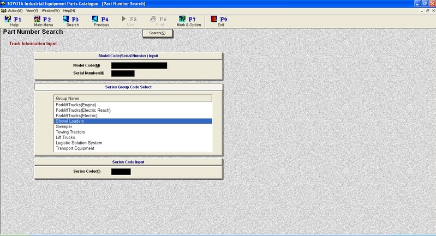Focus the Series Code input field
Screen dimensions: 436x236
pyautogui.click(x=121, y=172)
